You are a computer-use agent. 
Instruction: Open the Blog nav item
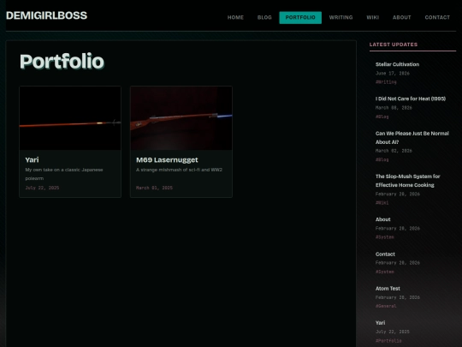tap(264, 17)
